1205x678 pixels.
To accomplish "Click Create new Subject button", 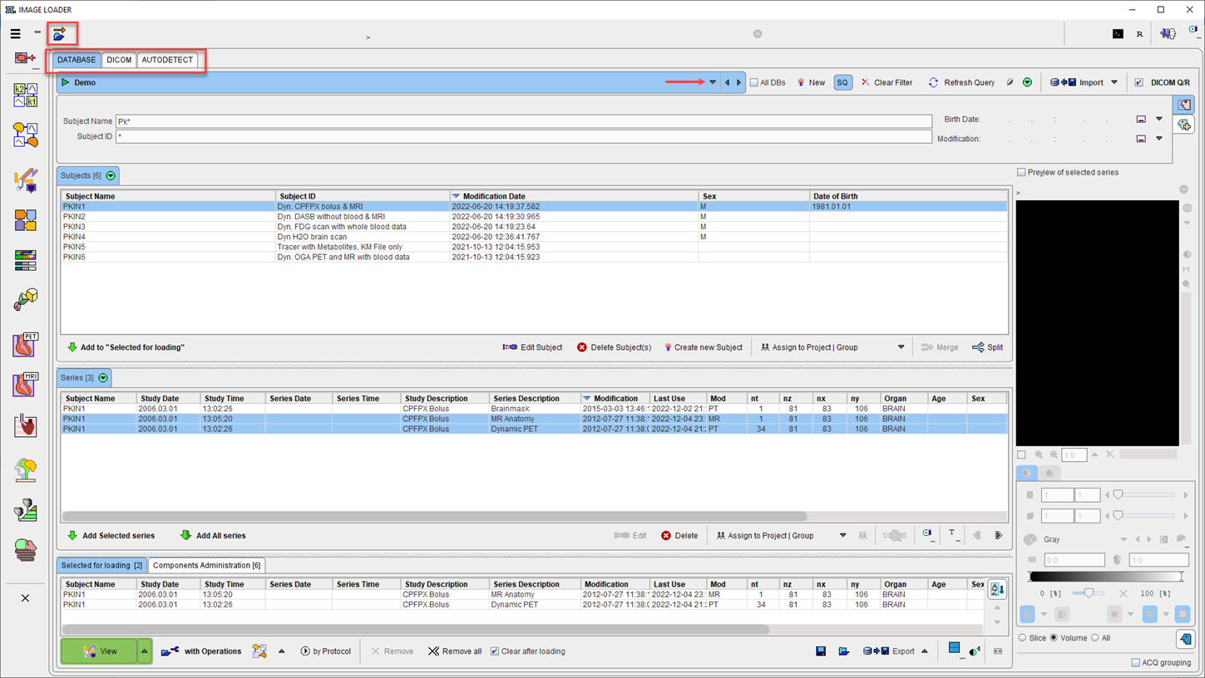I will 703,347.
